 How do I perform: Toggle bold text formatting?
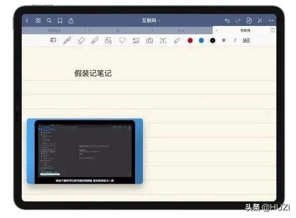point(224,40)
